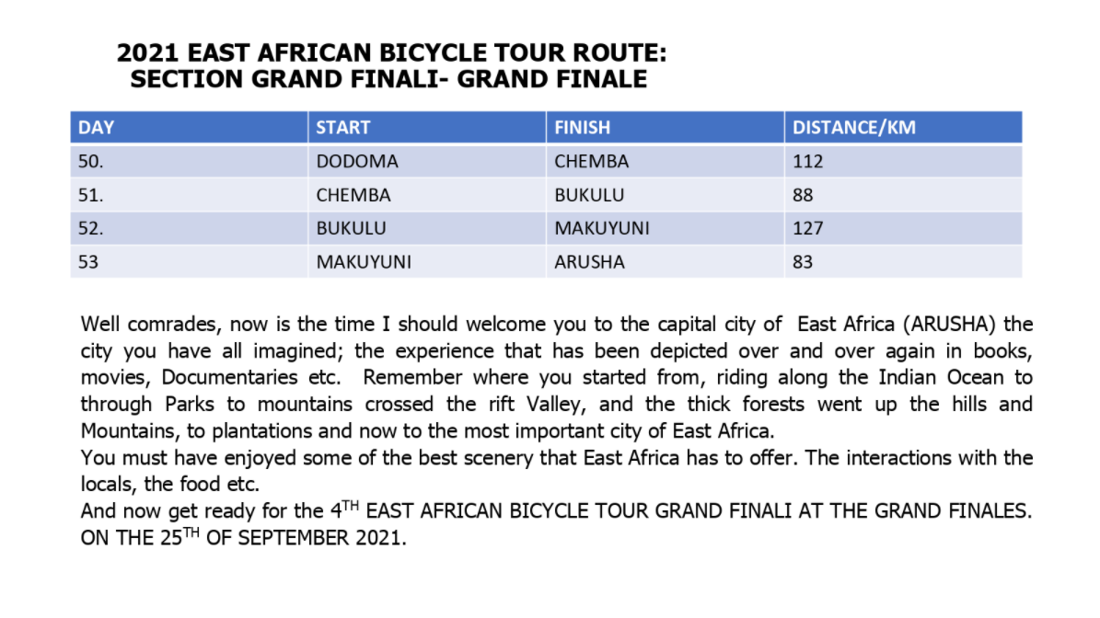
Task: Click day 53 cell in table
Action: tap(88, 262)
